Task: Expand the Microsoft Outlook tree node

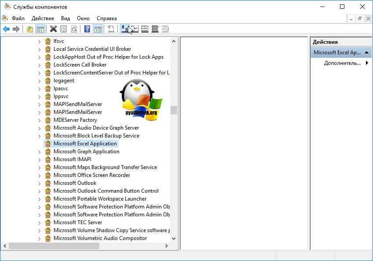Action: pyautogui.click(x=39, y=183)
